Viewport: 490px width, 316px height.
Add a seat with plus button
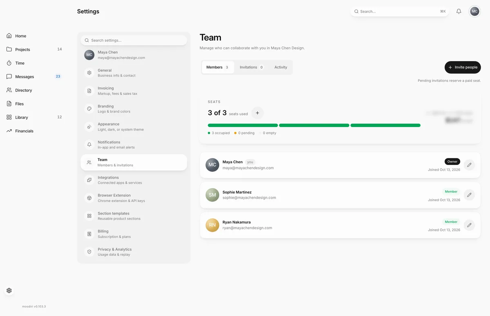click(257, 113)
